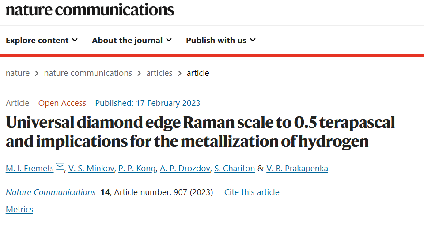The image size is (424, 225).
Task: Click the envelope icon next to M. I. Eremets
Action: 60,167
